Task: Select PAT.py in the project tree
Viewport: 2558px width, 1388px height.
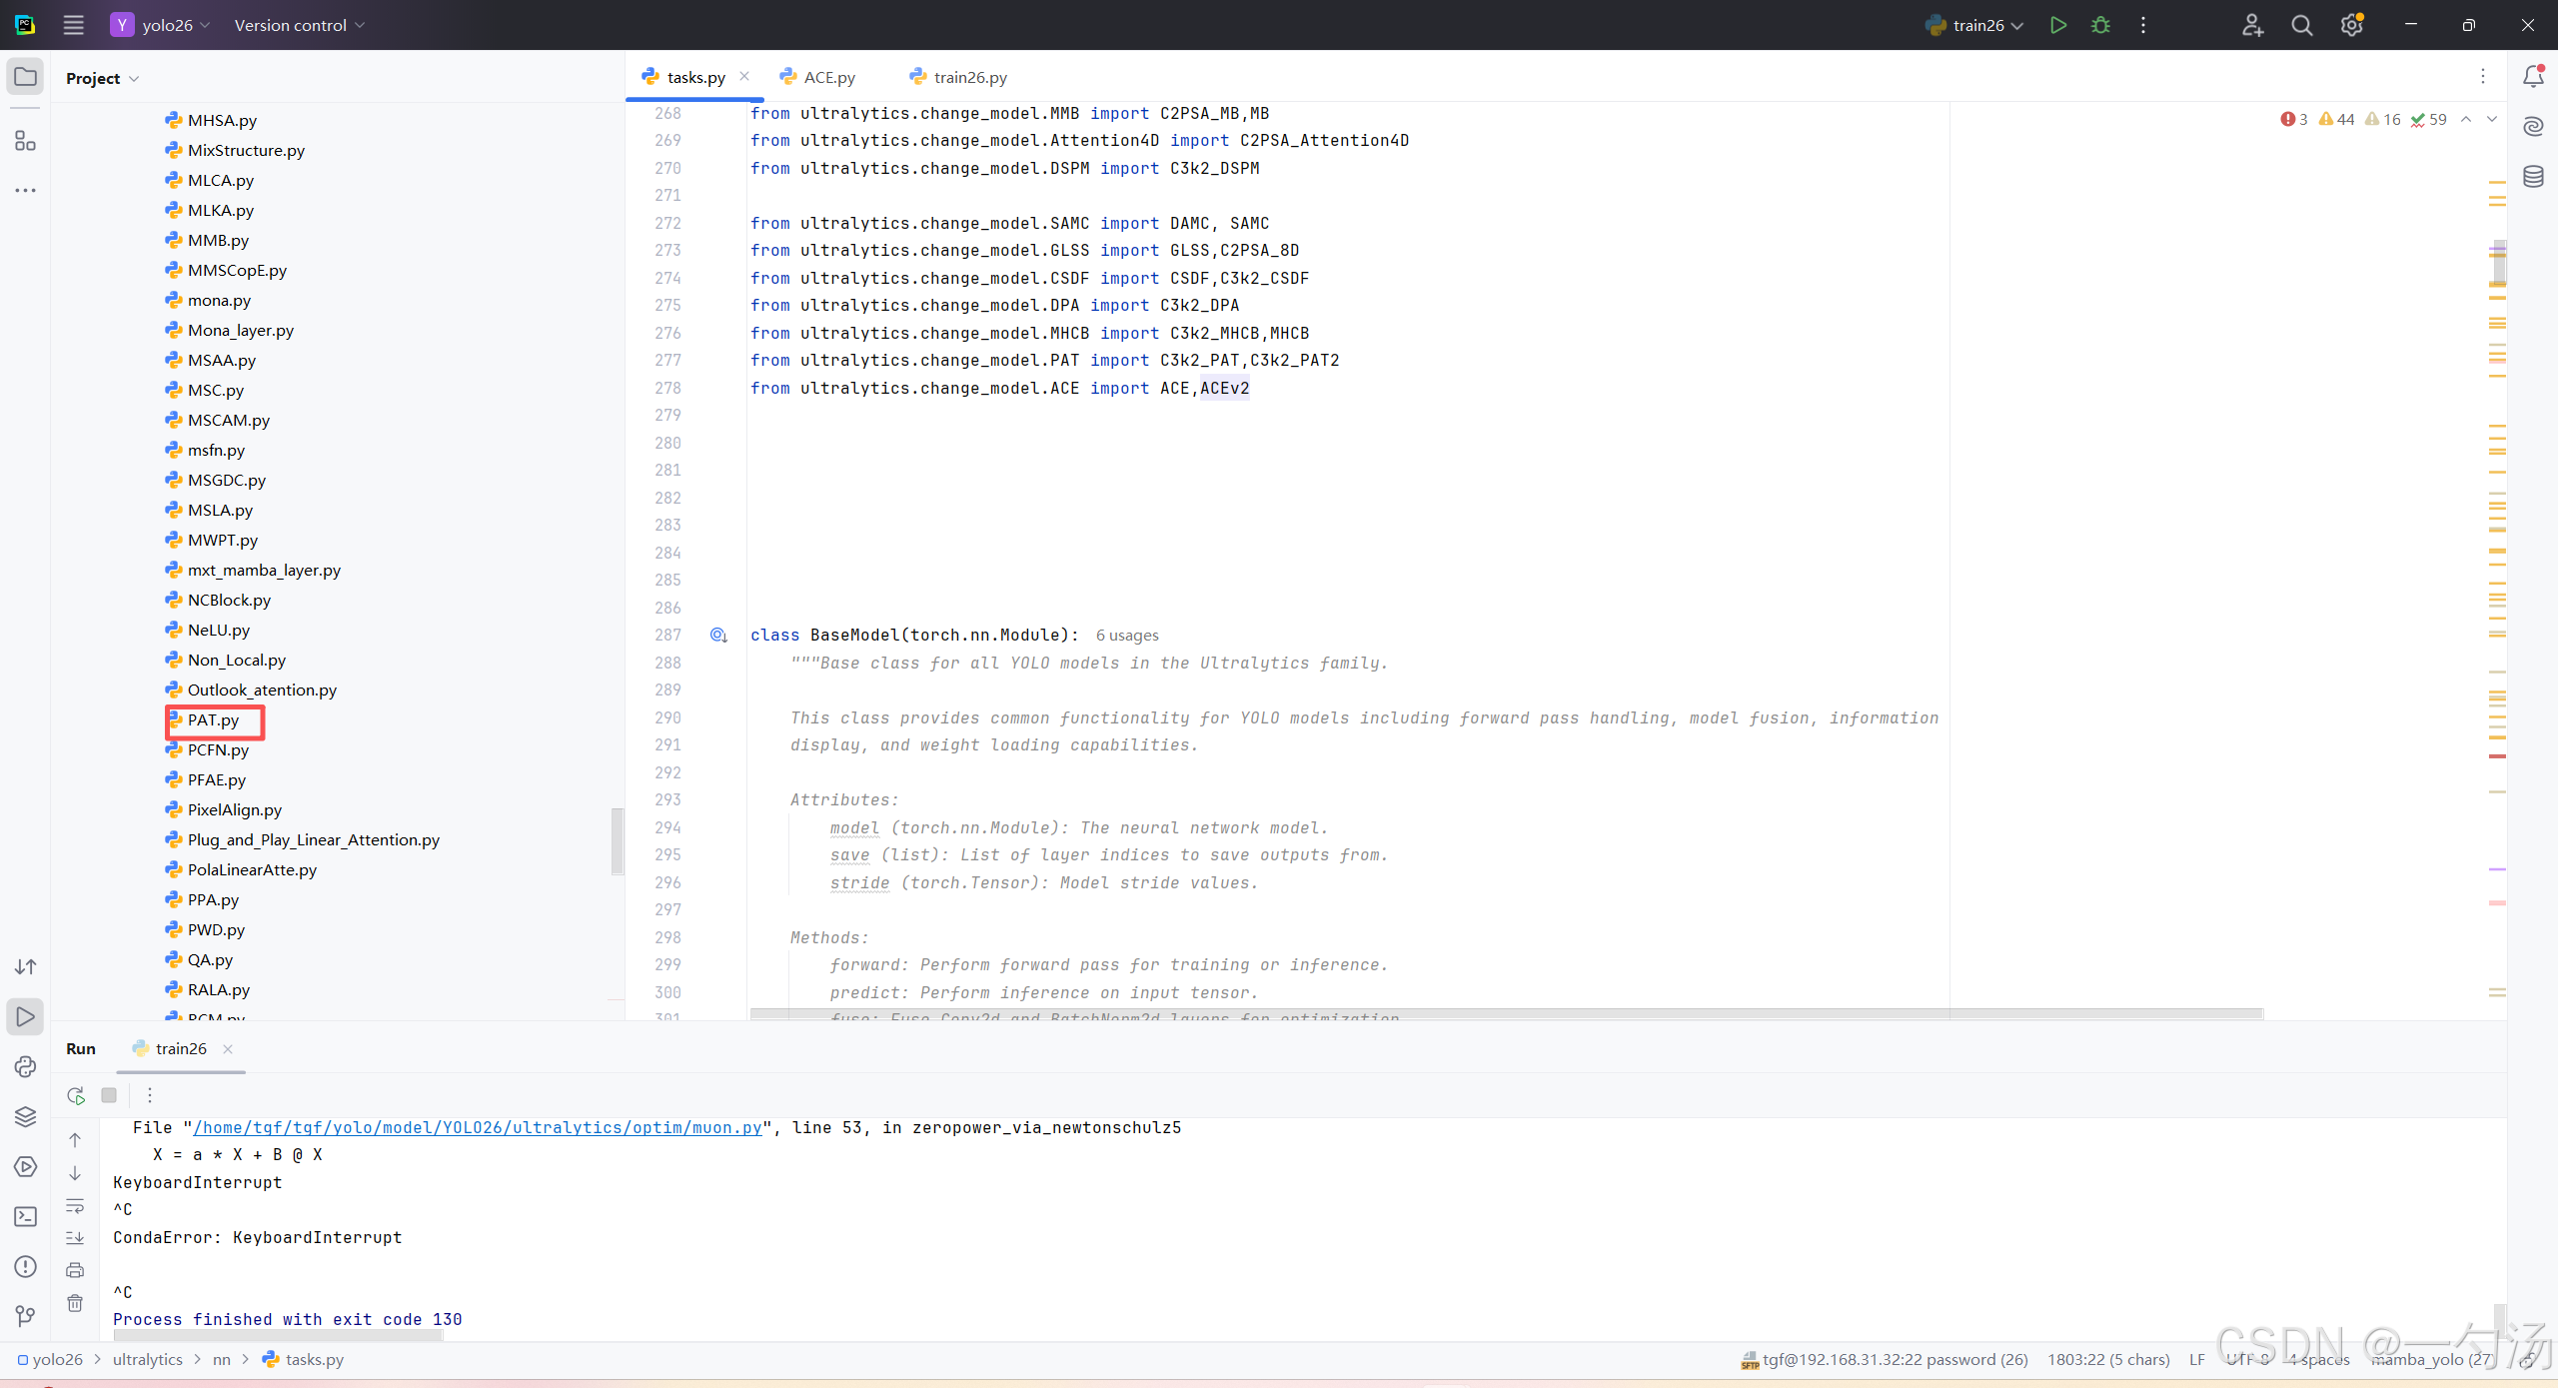Action: [x=213, y=719]
